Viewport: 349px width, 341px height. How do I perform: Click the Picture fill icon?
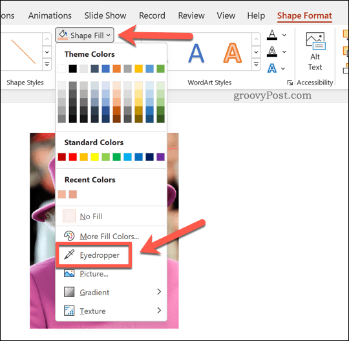coord(69,273)
